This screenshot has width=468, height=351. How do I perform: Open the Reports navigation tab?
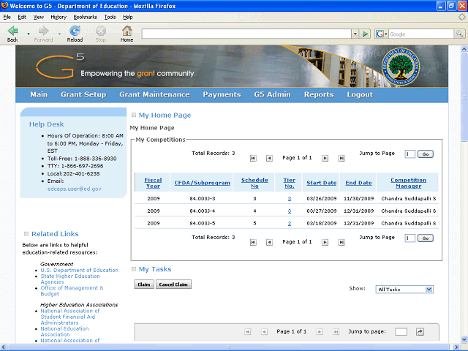pos(319,94)
